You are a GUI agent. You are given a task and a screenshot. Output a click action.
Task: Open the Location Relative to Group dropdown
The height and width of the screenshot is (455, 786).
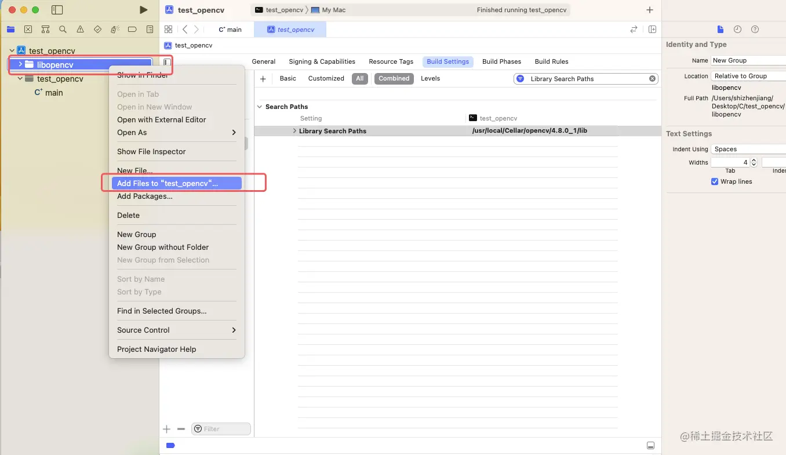(748, 76)
